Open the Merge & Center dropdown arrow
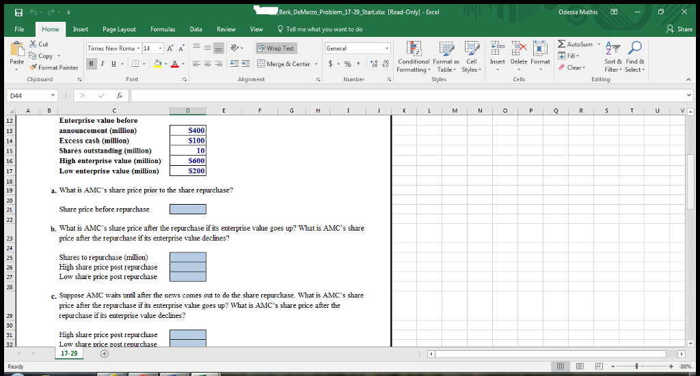 pyautogui.click(x=317, y=64)
